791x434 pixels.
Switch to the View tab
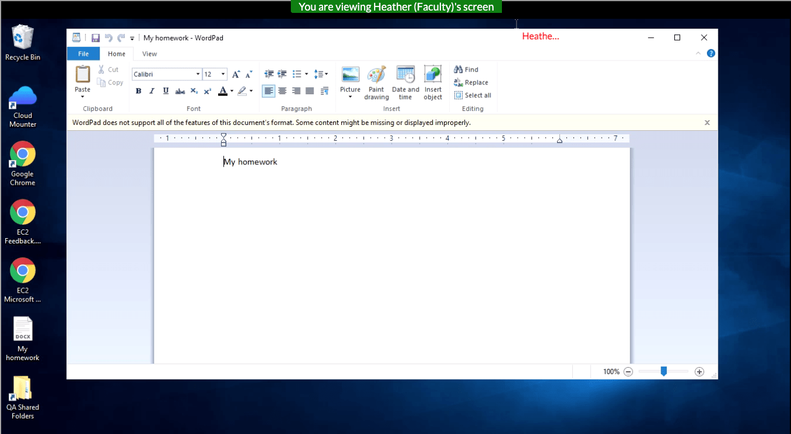click(x=150, y=54)
